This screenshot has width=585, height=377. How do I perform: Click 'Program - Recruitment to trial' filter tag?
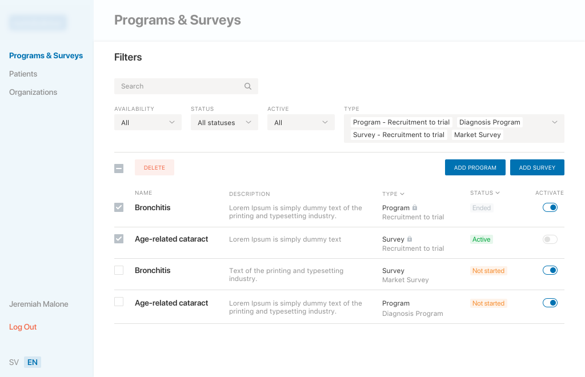(401, 122)
